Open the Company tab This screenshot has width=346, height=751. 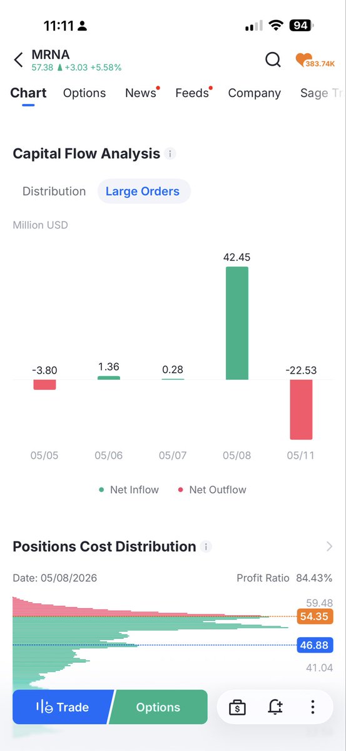tap(254, 93)
